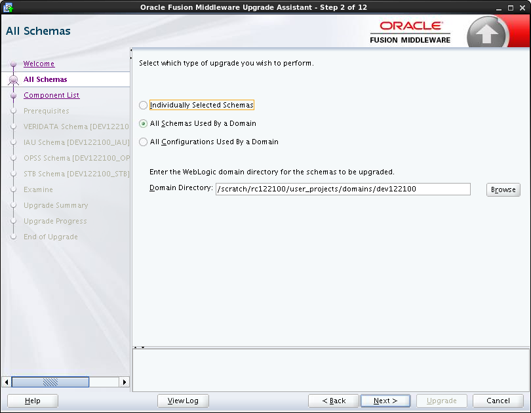
Task: Select the All Schemas navigation step
Action: [x=45, y=79]
